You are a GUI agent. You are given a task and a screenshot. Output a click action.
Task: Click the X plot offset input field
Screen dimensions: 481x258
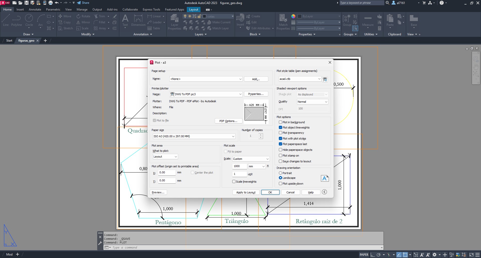[167, 173]
